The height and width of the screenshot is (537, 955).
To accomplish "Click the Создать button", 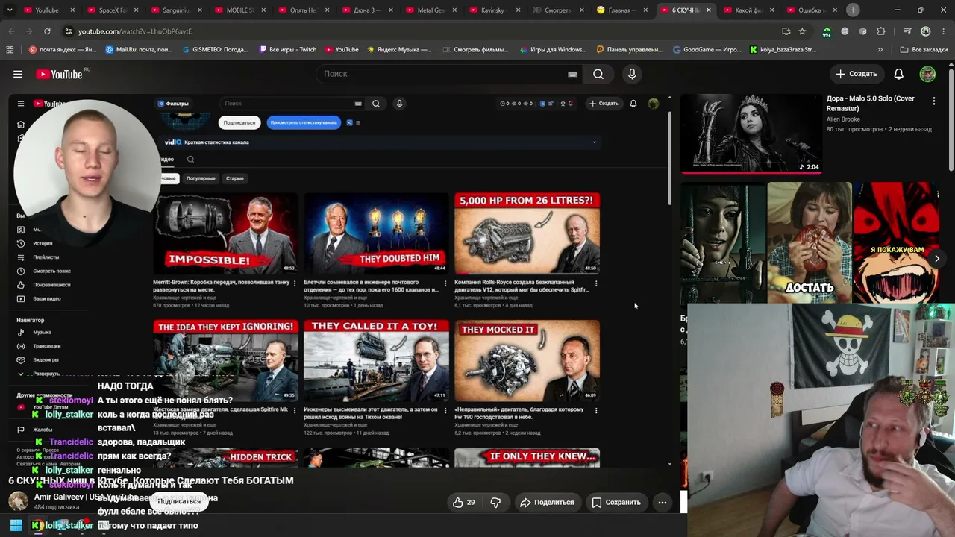I will tap(857, 74).
